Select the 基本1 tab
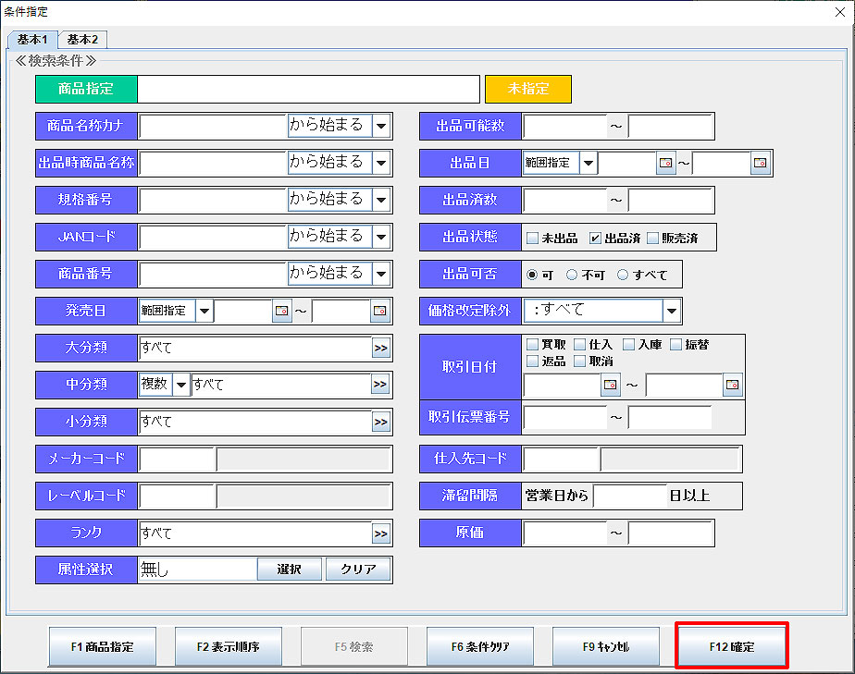This screenshot has width=855, height=674. coord(32,39)
